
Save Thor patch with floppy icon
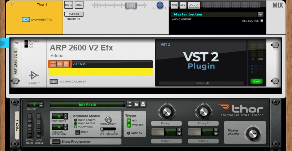click(143, 105)
